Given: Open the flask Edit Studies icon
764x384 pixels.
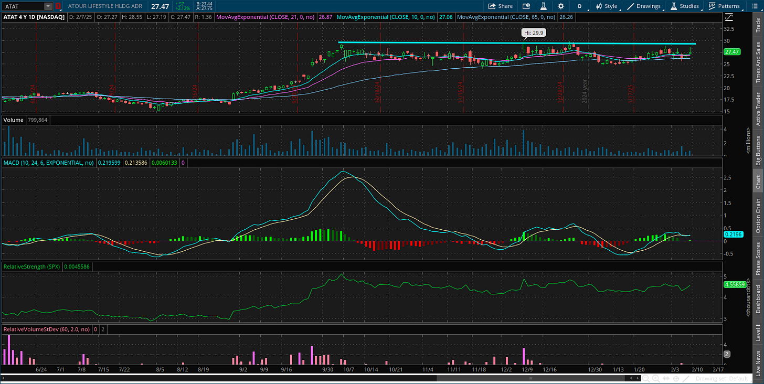Looking at the screenshot, I should (x=544, y=6).
